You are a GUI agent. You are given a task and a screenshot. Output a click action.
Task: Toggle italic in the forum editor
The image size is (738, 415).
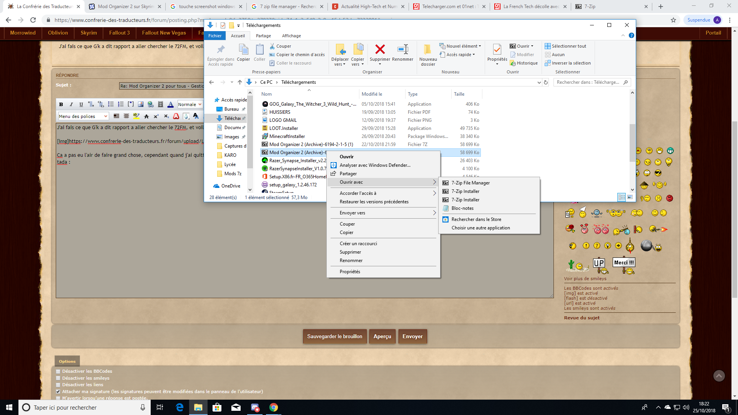(x=71, y=105)
